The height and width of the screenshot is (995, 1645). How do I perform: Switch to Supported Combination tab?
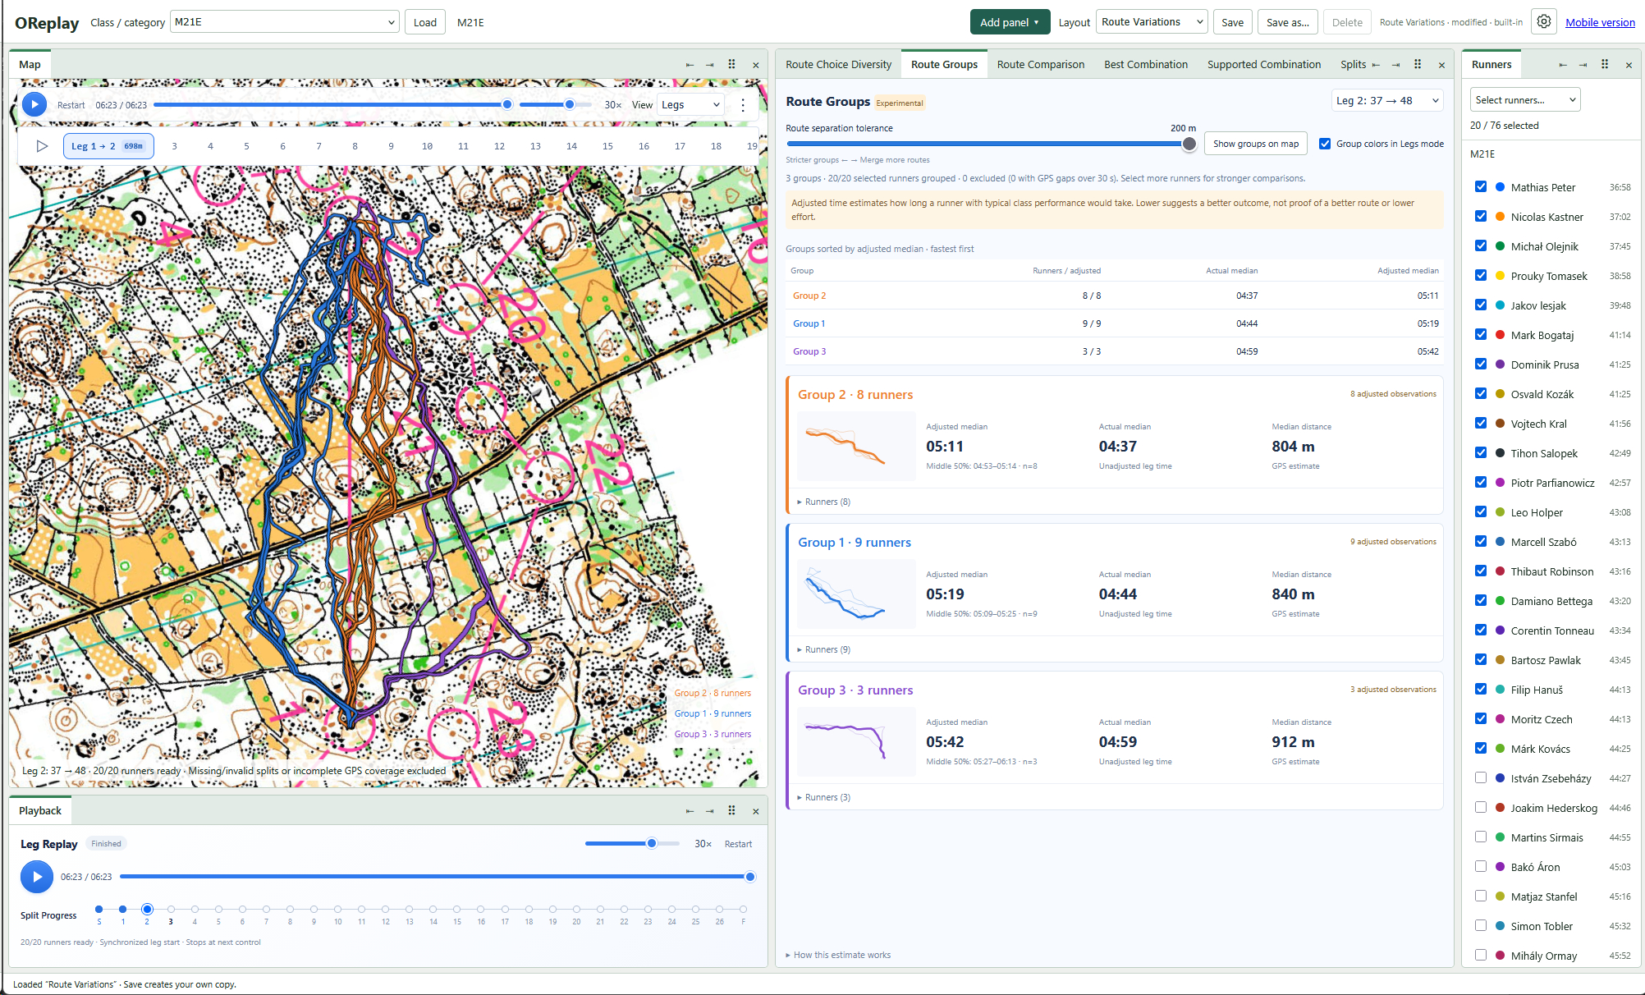point(1263,65)
